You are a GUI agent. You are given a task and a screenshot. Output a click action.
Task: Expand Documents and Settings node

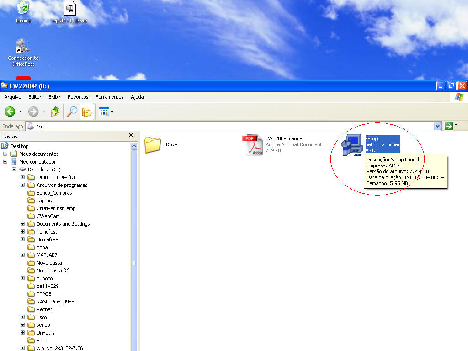coord(22,224)
